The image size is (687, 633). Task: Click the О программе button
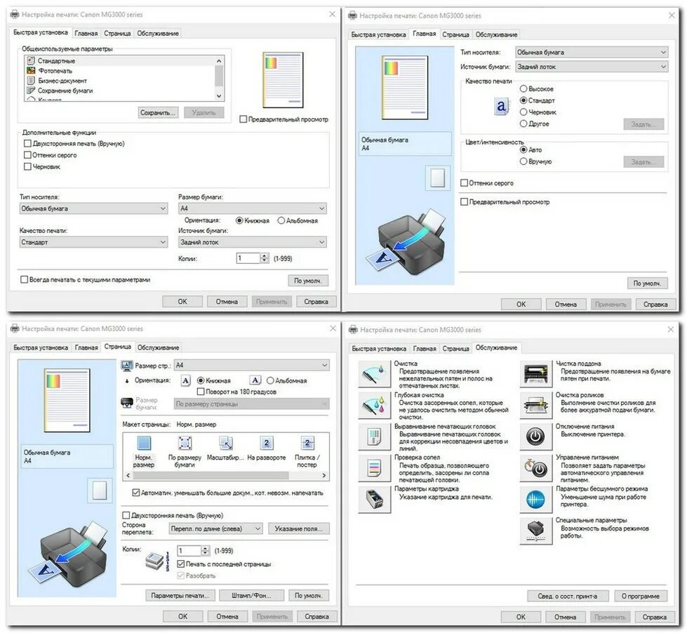pos(640,596)
